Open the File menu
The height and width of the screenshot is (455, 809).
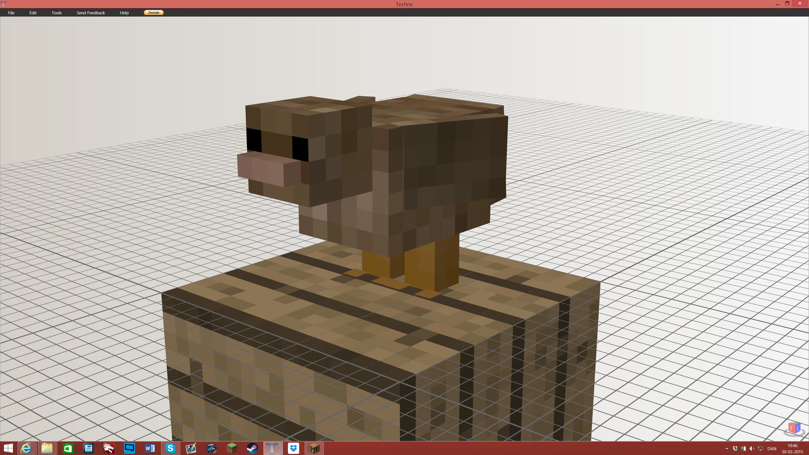click(11, 13)
